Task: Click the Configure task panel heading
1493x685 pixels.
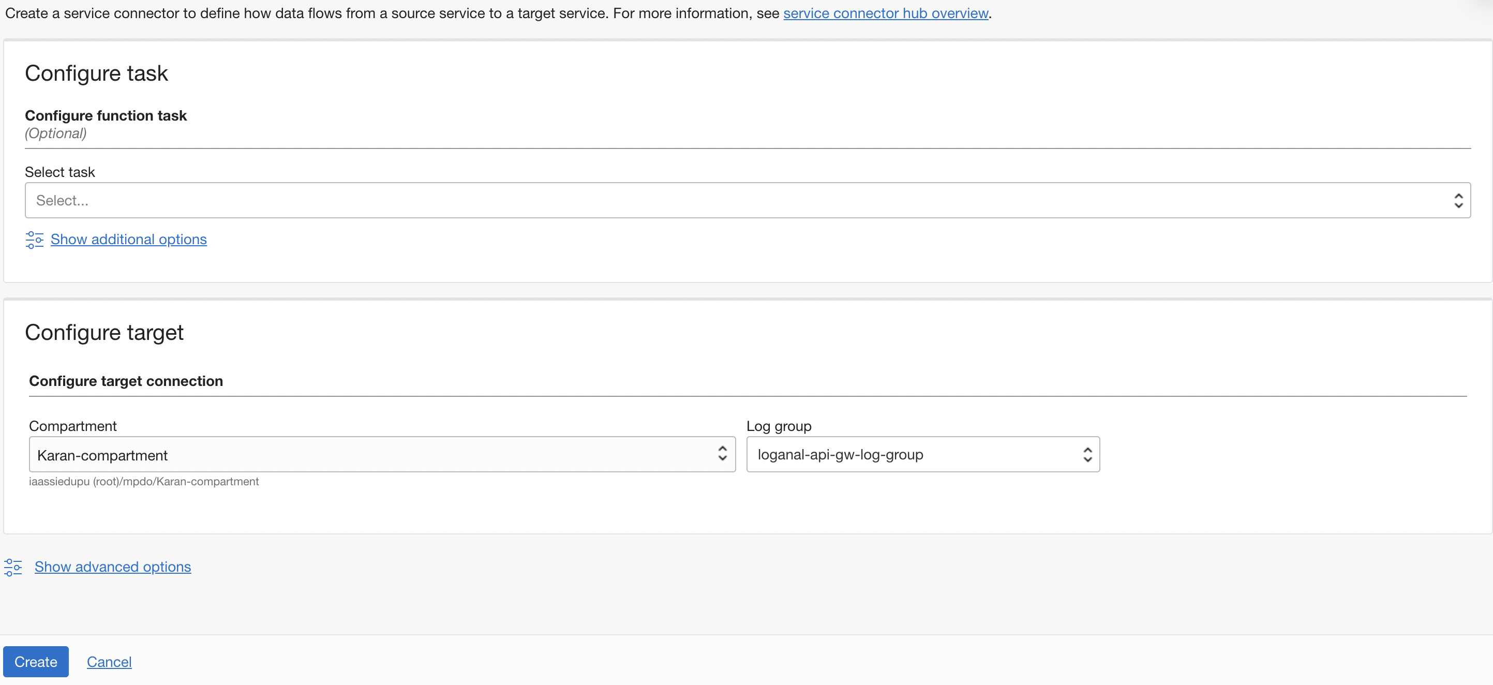Action: point(96,73)
